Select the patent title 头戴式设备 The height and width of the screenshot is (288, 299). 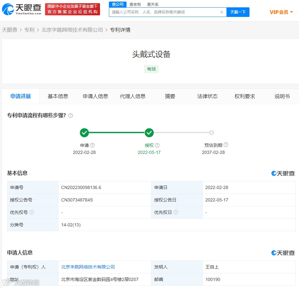tap(151, 54)
